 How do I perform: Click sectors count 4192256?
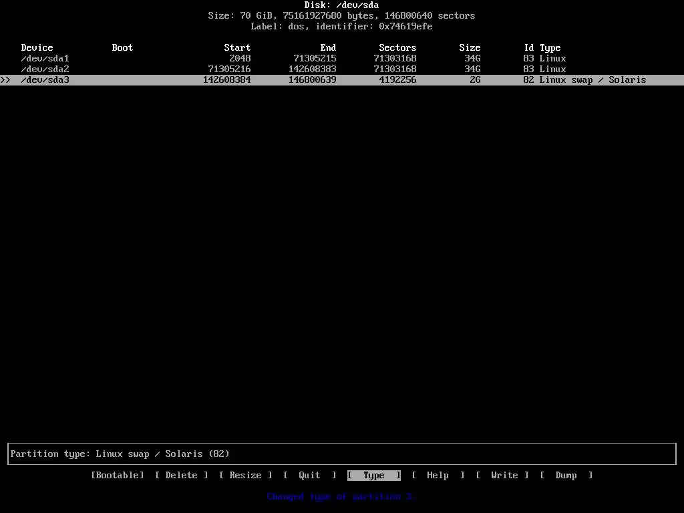click(397, 80)
